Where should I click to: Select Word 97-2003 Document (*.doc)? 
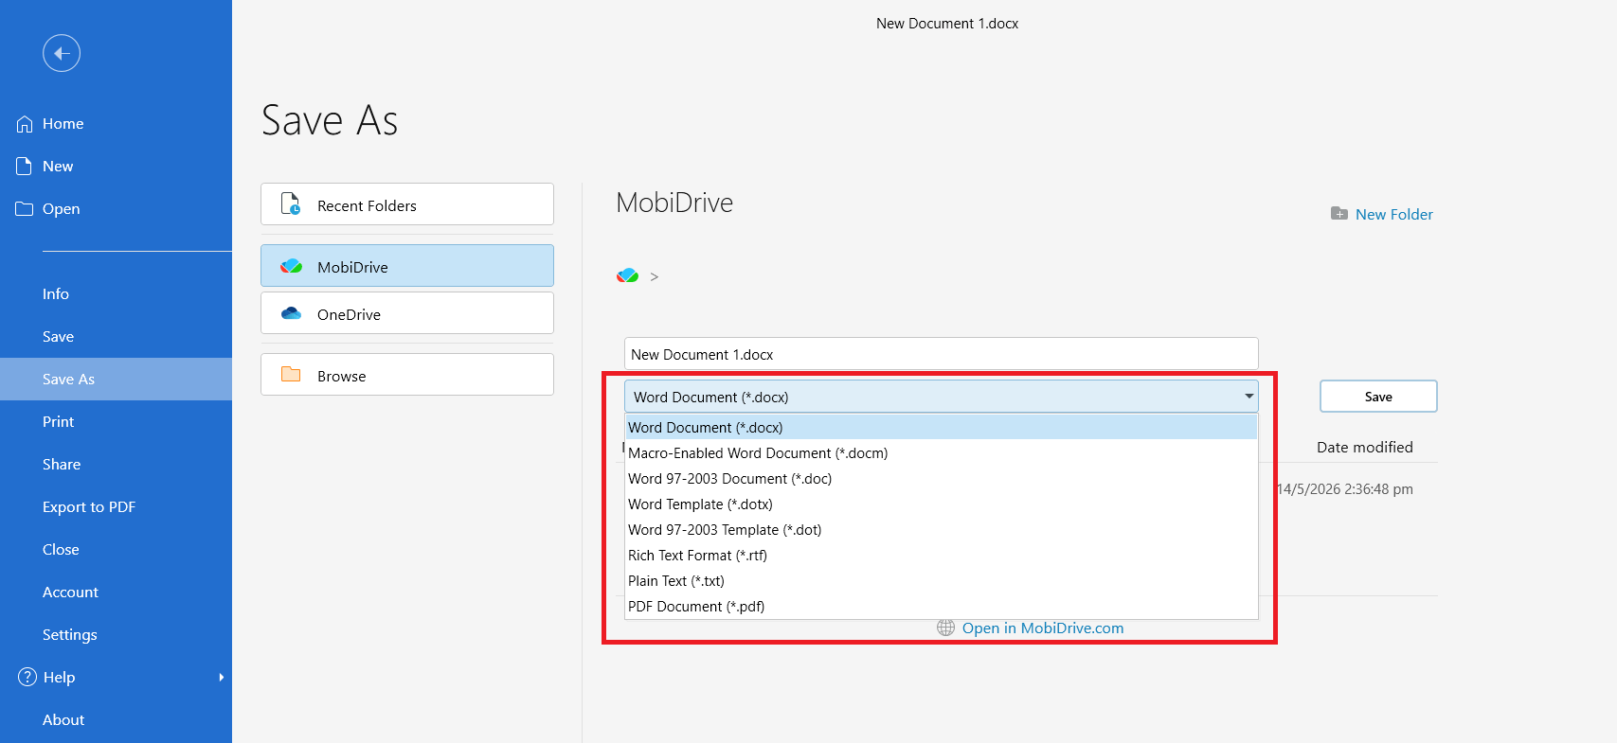click(942, 479)
